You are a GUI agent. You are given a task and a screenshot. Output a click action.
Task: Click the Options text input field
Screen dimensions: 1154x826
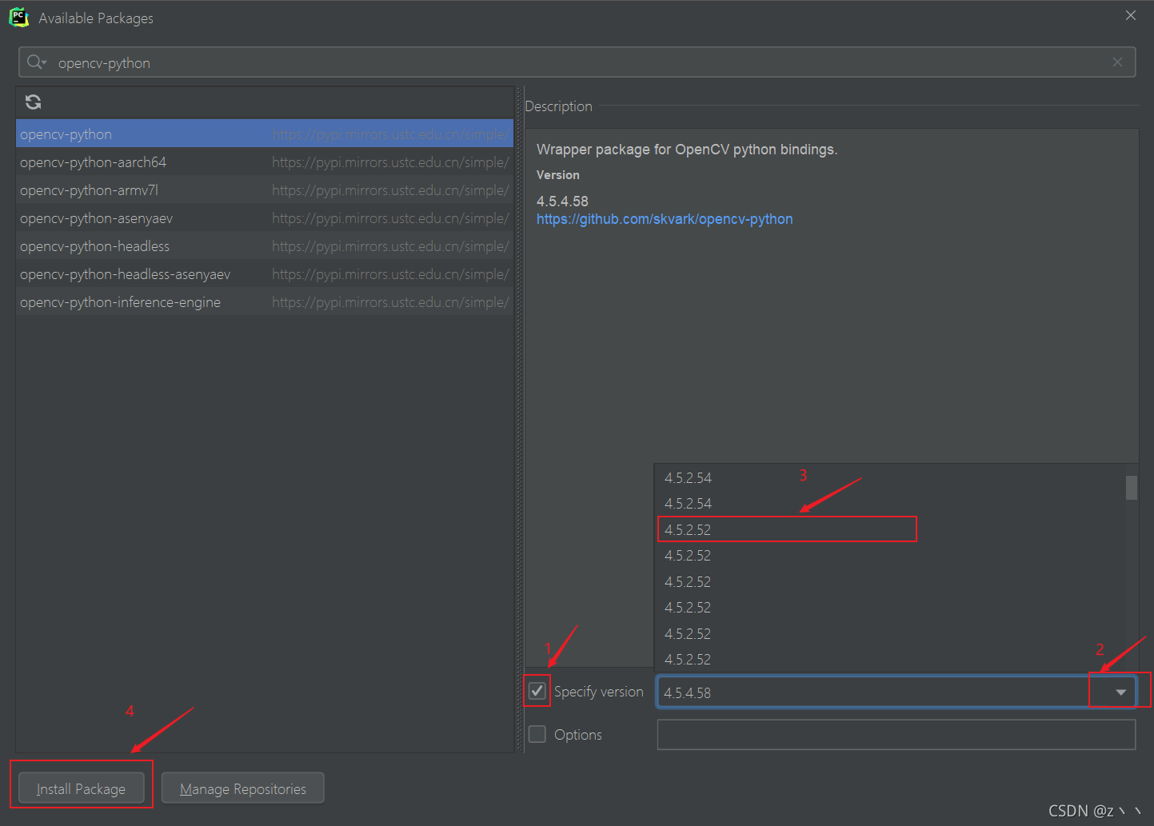click(896, 734)
